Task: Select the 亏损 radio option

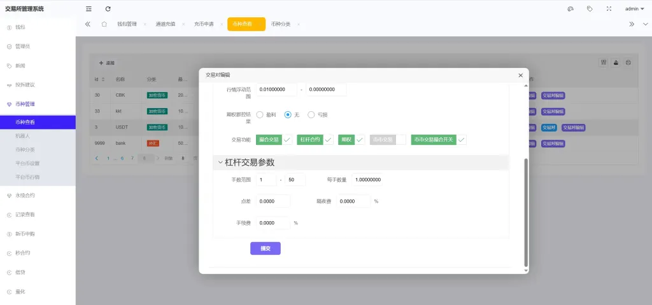Action: pos(318,115)
